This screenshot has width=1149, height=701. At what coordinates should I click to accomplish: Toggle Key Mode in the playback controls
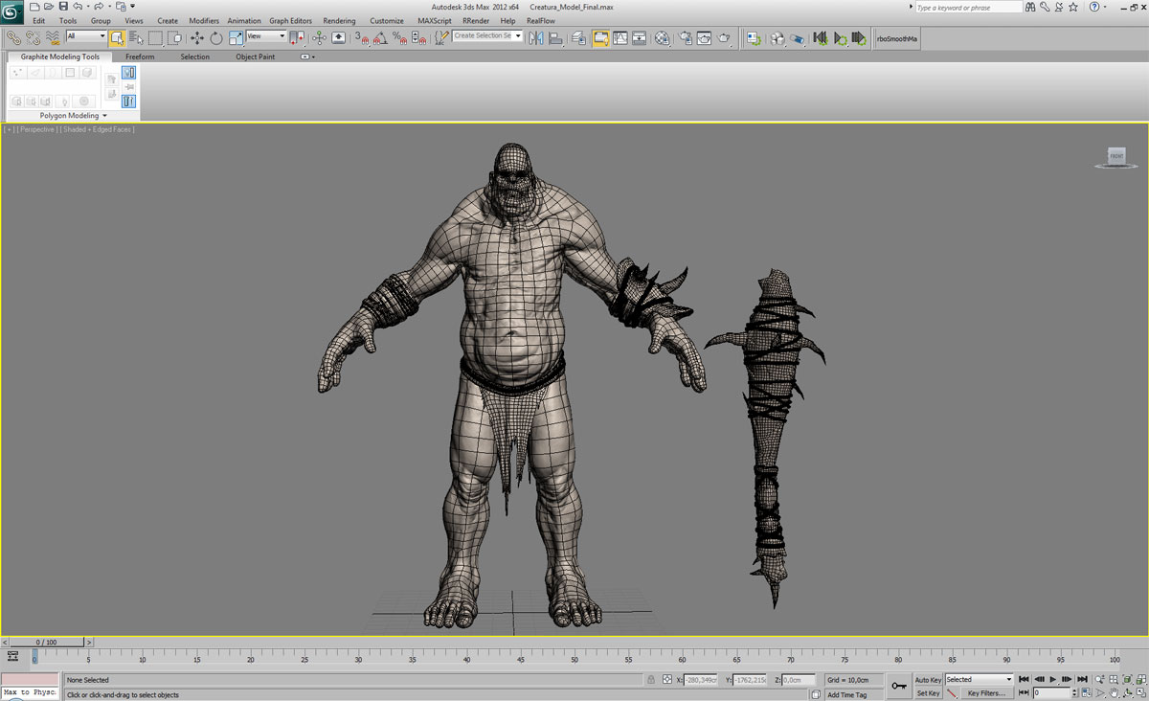click(1024, 692)
